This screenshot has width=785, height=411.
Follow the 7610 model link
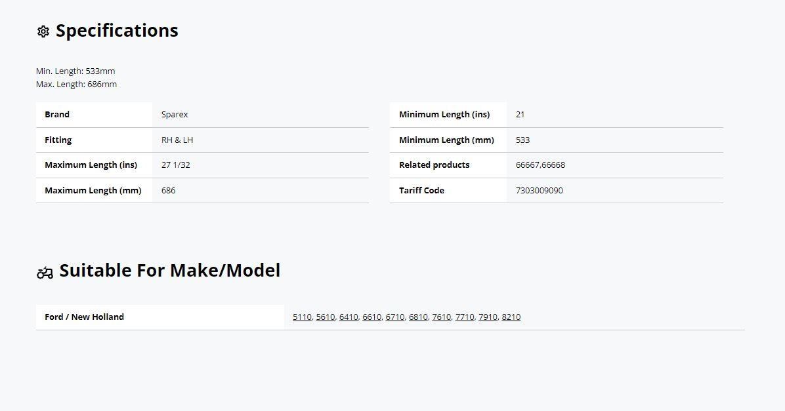441,317
